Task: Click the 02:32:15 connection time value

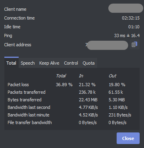Action: coord(131,18)
